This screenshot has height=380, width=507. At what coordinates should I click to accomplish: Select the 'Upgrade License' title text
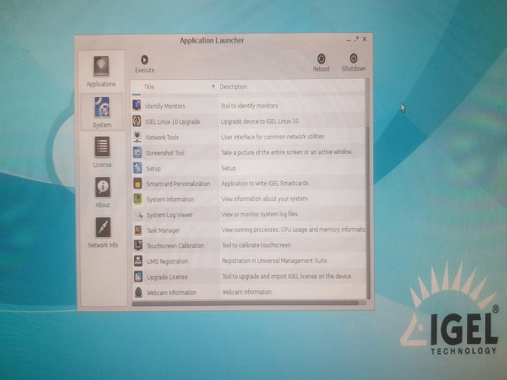pos(167,277)
